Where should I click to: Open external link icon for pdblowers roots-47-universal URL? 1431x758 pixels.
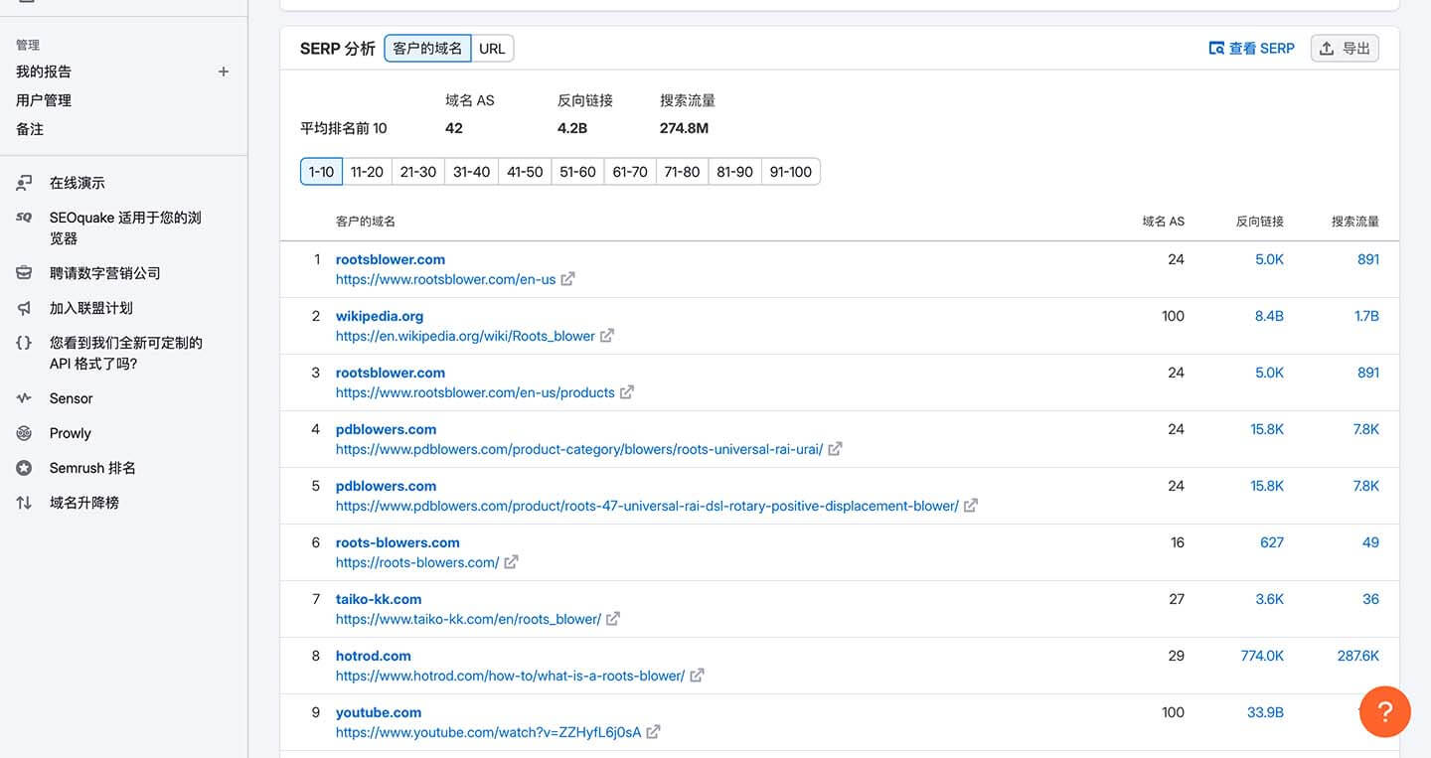point(971,506)
